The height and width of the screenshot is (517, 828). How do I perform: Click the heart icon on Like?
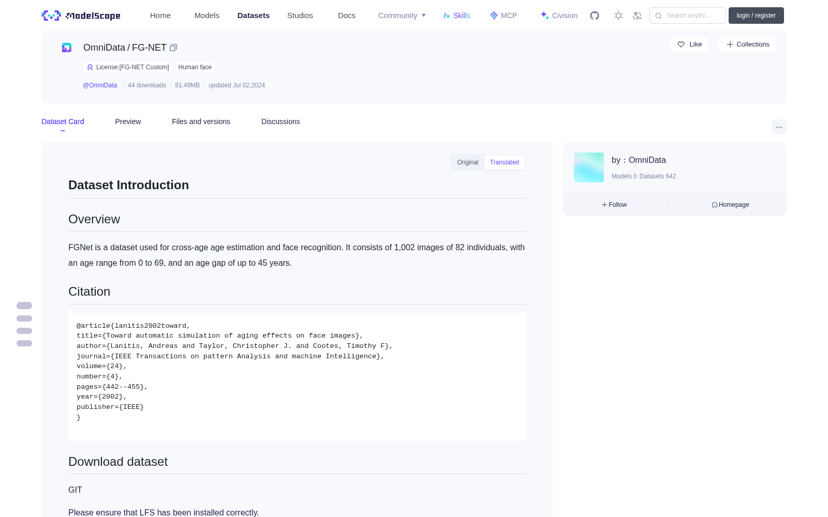pyautogui.click(x=681, y=44)
